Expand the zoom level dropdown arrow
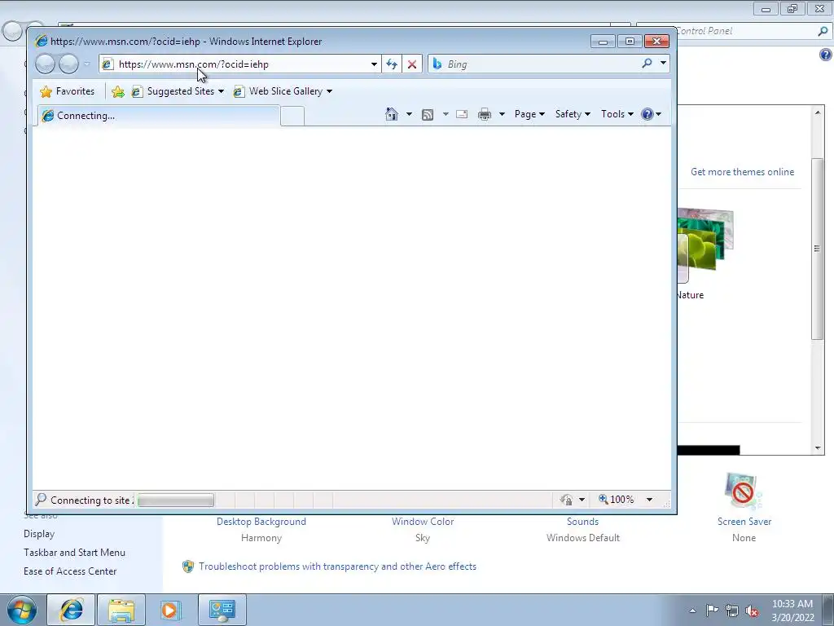Viewport: 834px width, 626px height. pyautogui.click(x=649, y=500)
